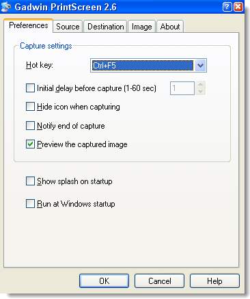Close the Gadwin PrintScreen dialog

(x=238, y=7)
